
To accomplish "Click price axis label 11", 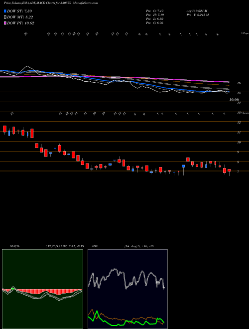I will pos(239,133).
